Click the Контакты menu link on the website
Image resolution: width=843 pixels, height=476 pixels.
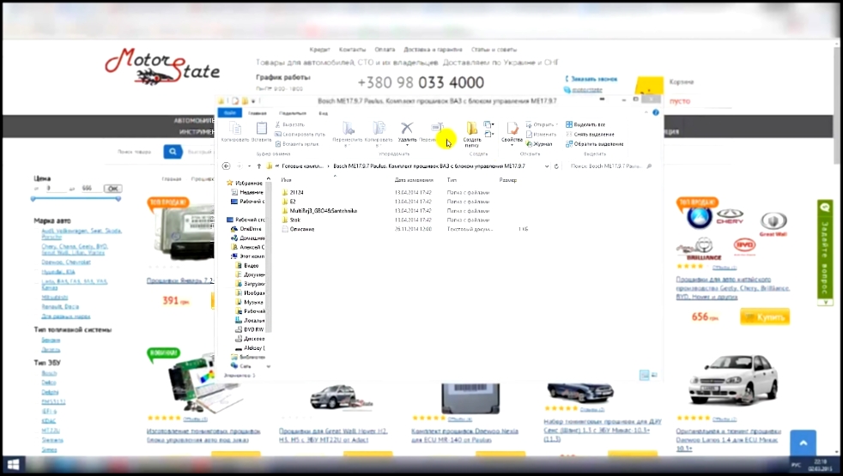click(352, 50)
